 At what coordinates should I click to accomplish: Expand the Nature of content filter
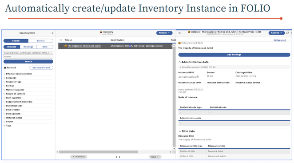pos(14,94)
